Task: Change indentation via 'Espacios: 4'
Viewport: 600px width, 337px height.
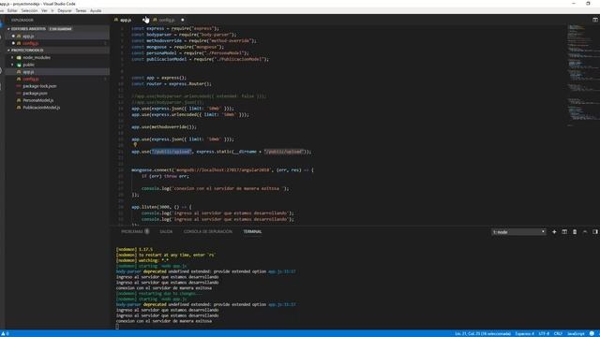Action: click(524, 333)
